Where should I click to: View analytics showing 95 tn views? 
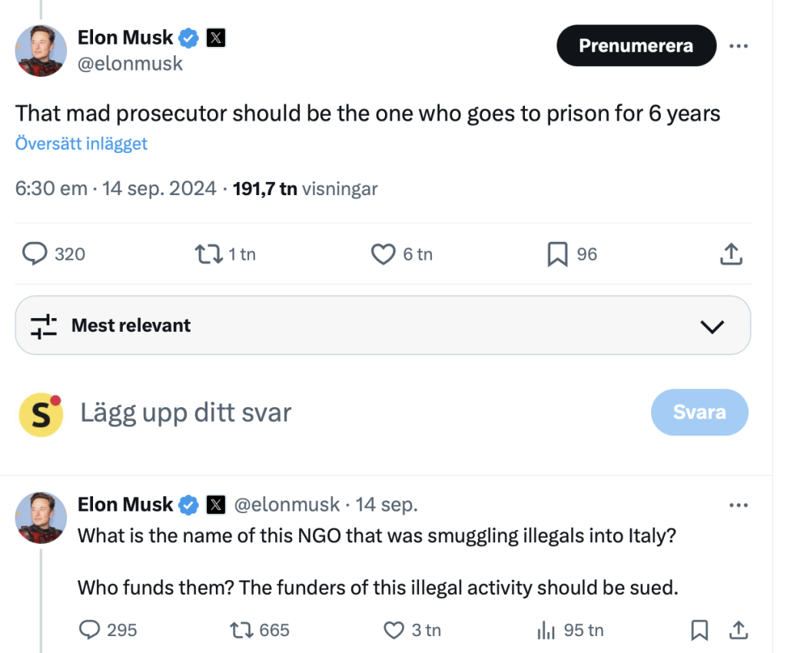tap(546, 631)
